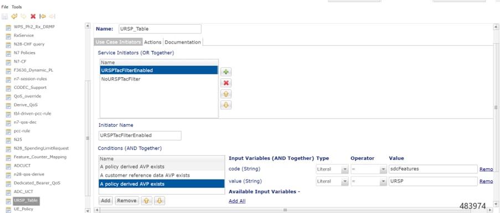Click the sdcFeatures value field
The image size is (500, 213).
click(x=432, y=169)
